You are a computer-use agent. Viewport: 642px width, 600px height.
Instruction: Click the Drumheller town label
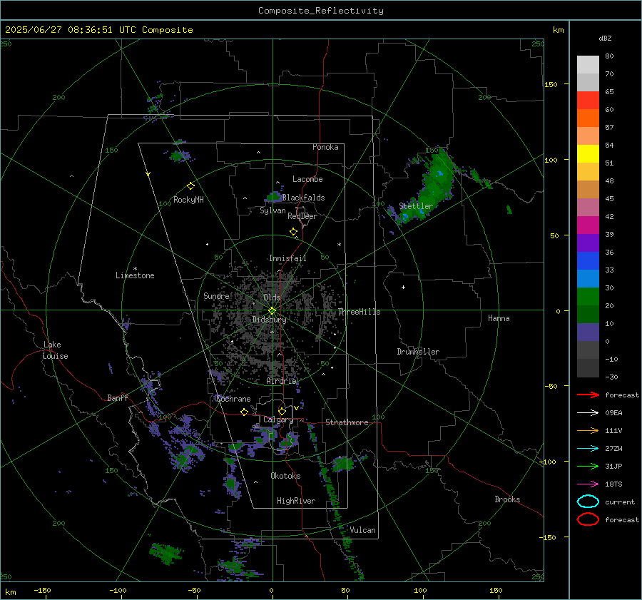click(418, 352)
